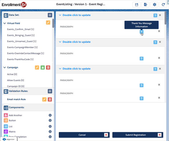Collapse first Double click to update section
Viewport: 169px width, 141px height.
(x=60, y=15)
